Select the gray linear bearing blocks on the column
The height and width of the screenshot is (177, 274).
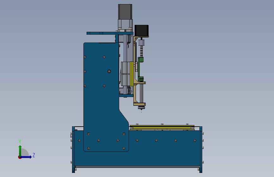(x=126, y=74)
